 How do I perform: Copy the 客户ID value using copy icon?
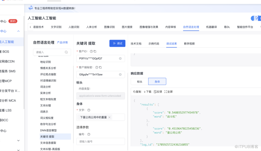95,52
